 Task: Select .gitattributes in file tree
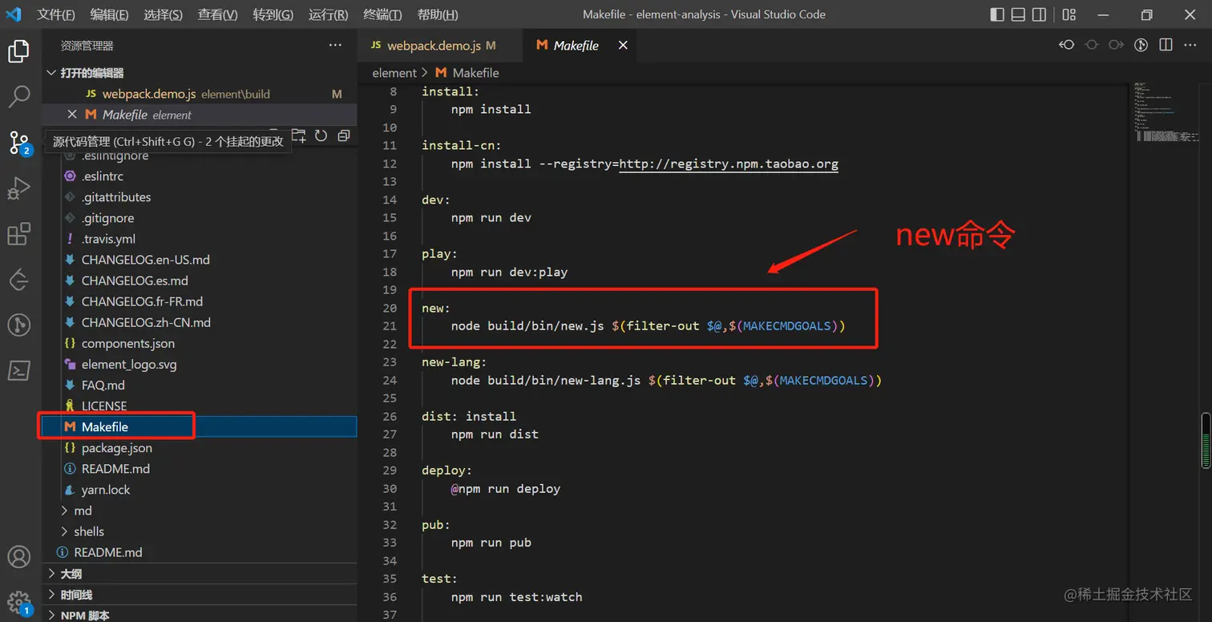coord(200,197)
